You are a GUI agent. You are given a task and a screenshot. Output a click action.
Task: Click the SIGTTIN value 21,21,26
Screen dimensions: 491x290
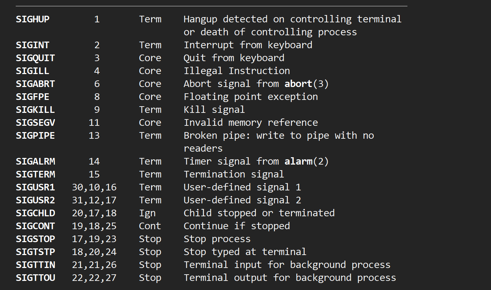click(x=94, y=265)
